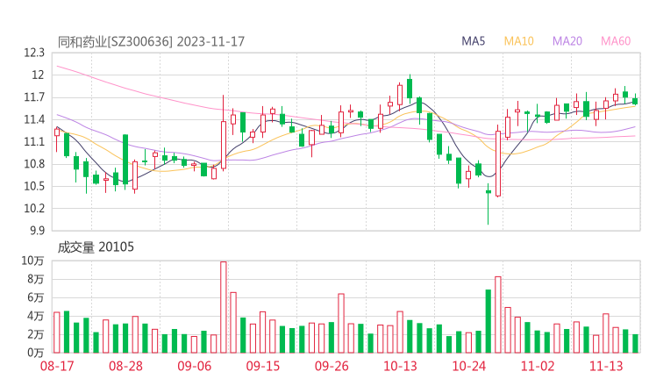649x386 pixels.
Task: Click the 6万 volume axis label
Action: point(36,297)
